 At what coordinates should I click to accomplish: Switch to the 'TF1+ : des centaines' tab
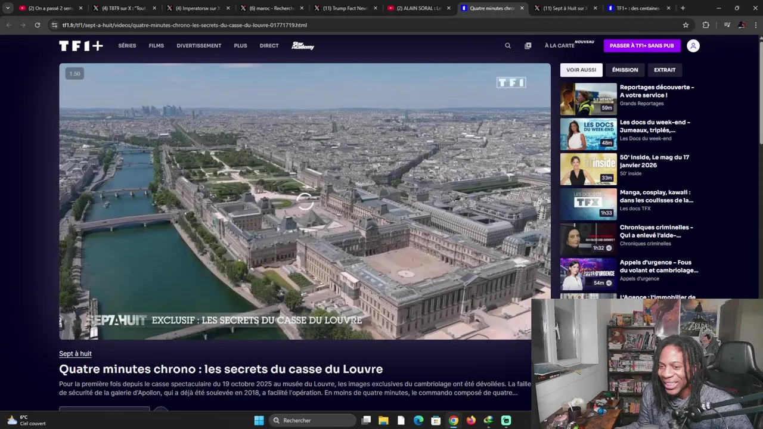click(638, 8)
